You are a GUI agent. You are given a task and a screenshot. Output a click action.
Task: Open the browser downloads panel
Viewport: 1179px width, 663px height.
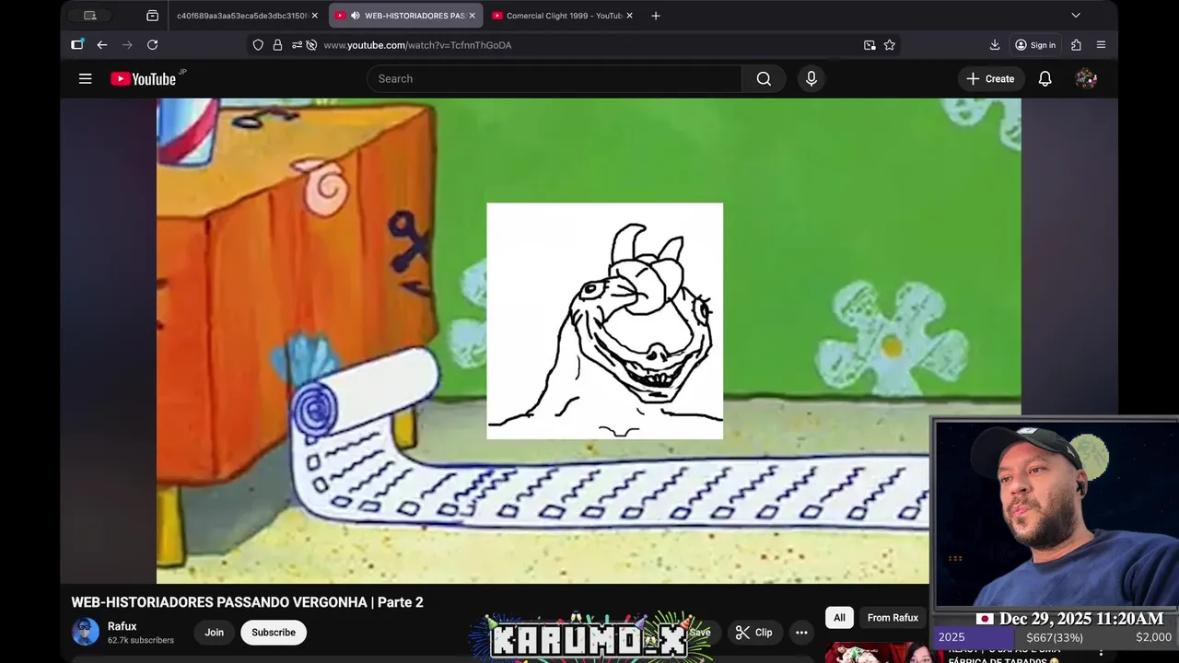coord(995,45)
